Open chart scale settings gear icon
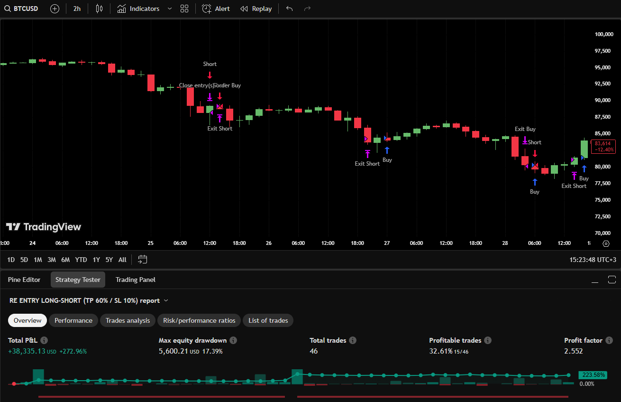Image resolution: width=621 pixels, height=402 pixels. pyautogui.click(x=606, y=243)
